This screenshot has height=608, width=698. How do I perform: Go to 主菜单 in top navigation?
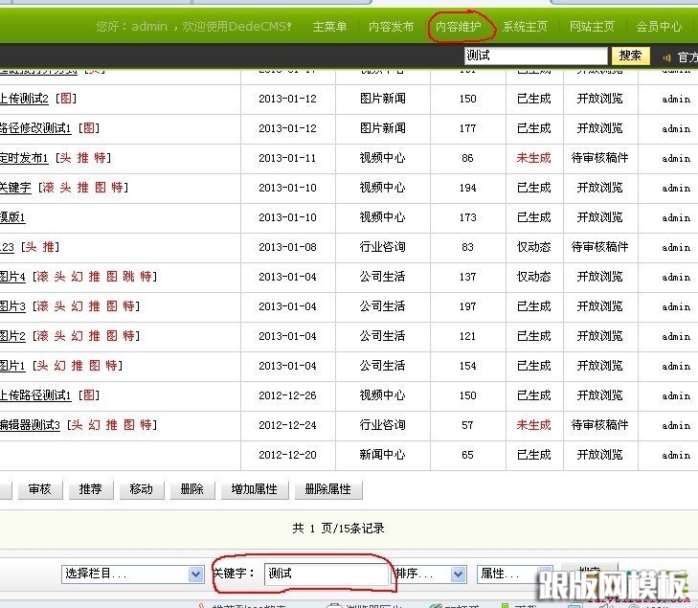(329, 27)
